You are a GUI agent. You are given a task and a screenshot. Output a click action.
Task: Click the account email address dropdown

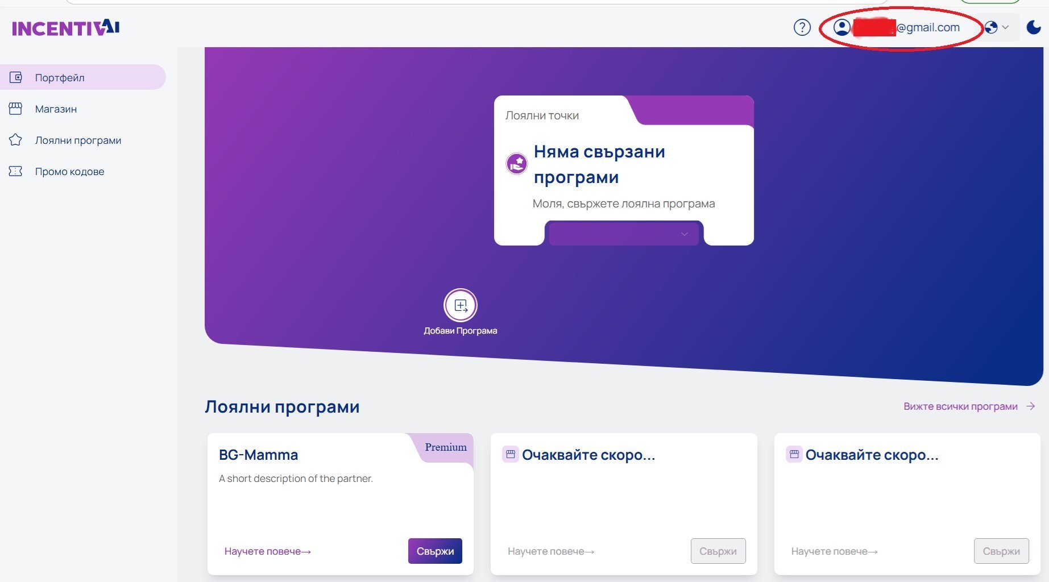point(927,27)
